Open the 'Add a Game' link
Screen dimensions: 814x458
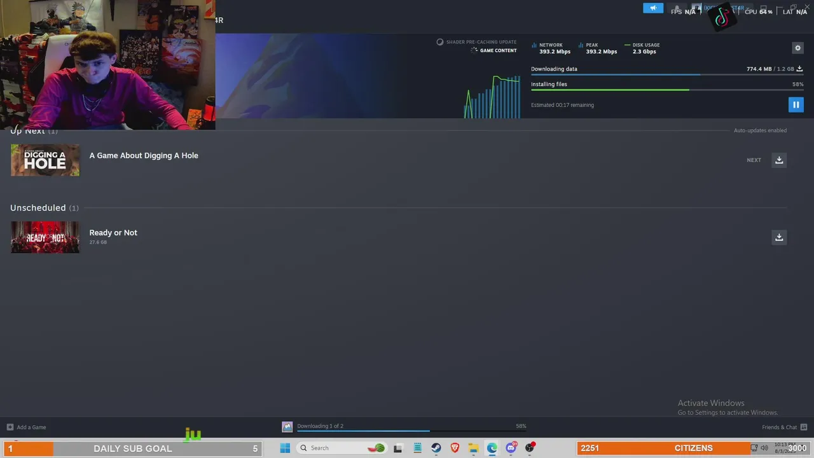[31, 427]
